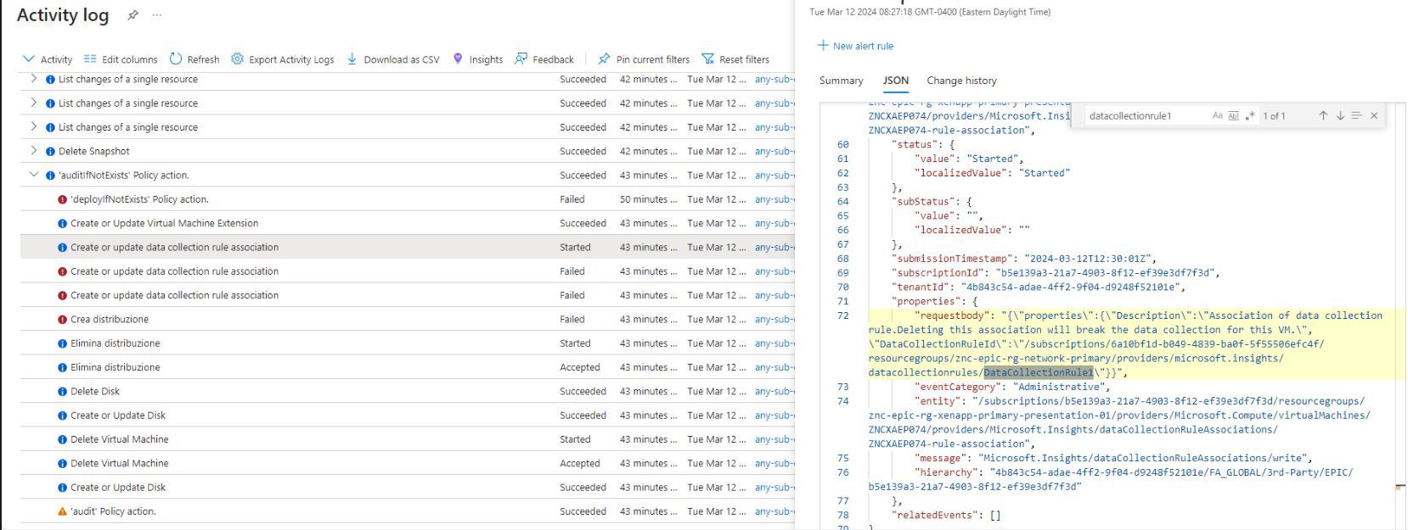The height and width of the screenshot is (530, 1408).
Task: Open the more options ellipsis beside Activity log
Action: [156, 15]
